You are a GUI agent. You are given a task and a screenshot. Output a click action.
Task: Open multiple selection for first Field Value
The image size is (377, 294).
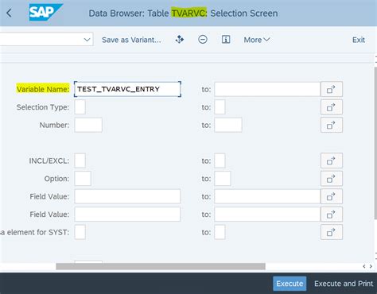point(332,196)
